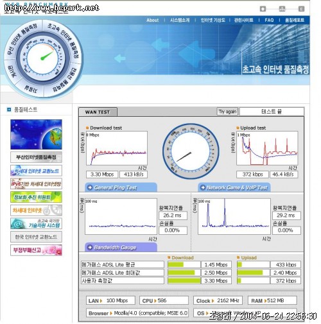Click the blue square icon beside 품질테스트
Image resolution: width=321 pixels, height=324 pixels.
coord(9,110)
